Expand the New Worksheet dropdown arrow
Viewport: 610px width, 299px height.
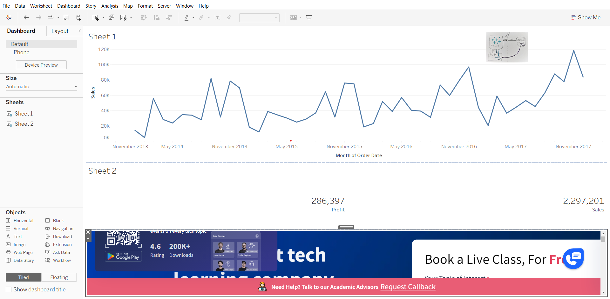103,18
